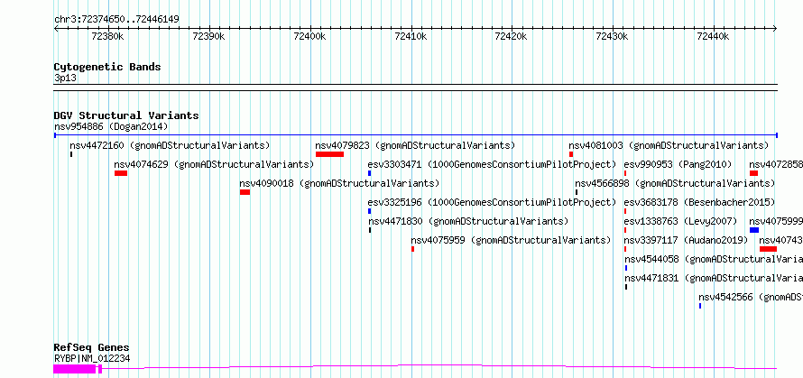
Task: Click the nsv4544058 variant label
Action: point(714,259)
